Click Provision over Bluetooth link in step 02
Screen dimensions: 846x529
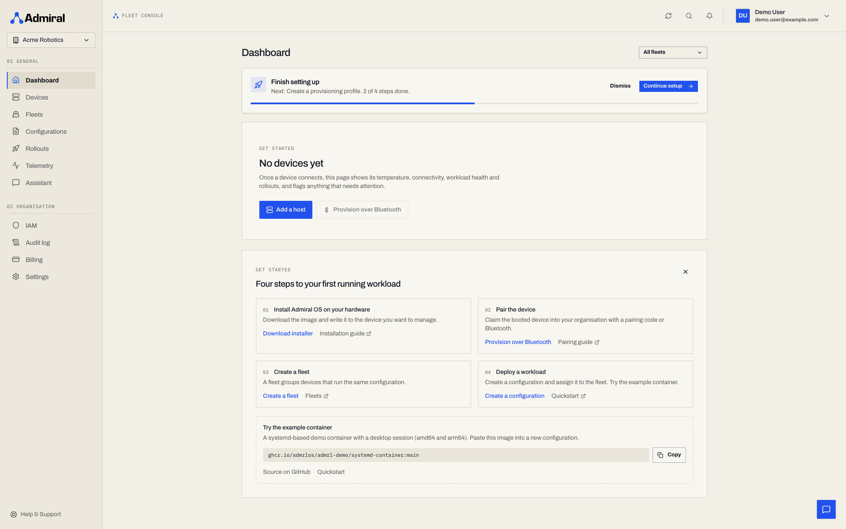(518, 342)
